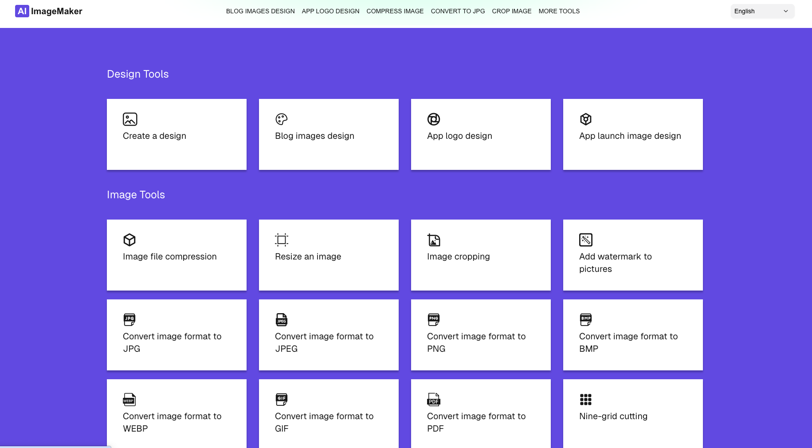Open the Convert image format to PDF tool
The height and width of the screenshot is (448, 812).
tap(480, 413)
